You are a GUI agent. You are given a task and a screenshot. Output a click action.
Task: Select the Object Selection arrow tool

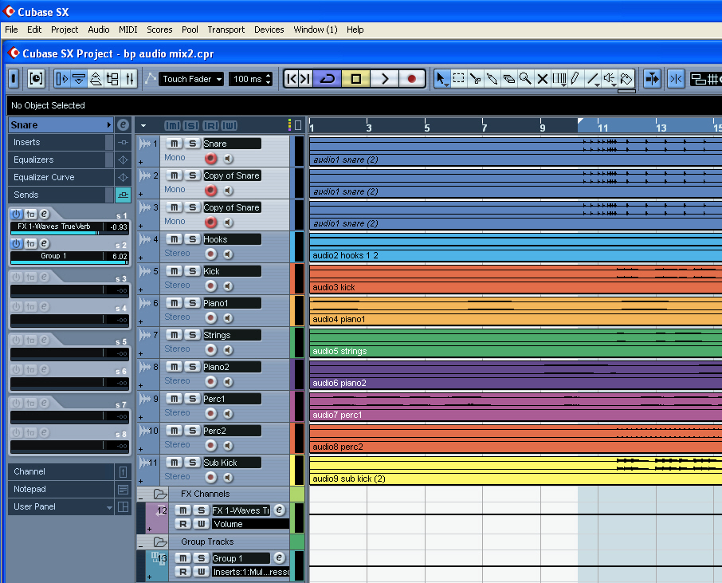[x=441, y=79]
